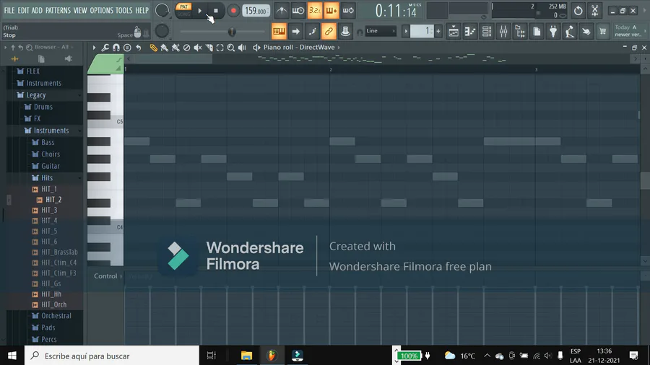
Task: Show the browser Plugin database tab
Action: tap(69, 59)
